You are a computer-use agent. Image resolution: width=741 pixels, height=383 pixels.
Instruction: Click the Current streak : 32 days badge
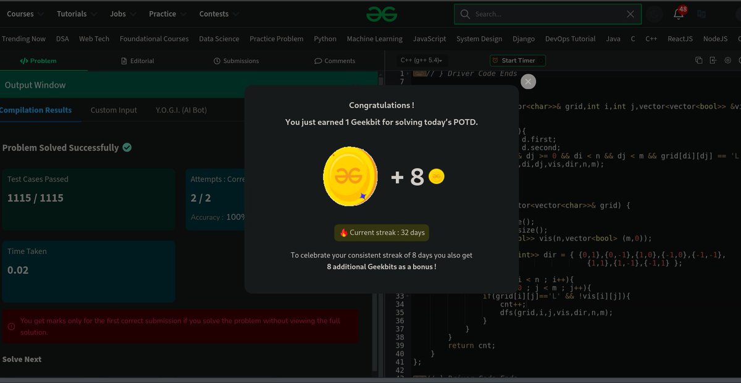coord(382,233)
